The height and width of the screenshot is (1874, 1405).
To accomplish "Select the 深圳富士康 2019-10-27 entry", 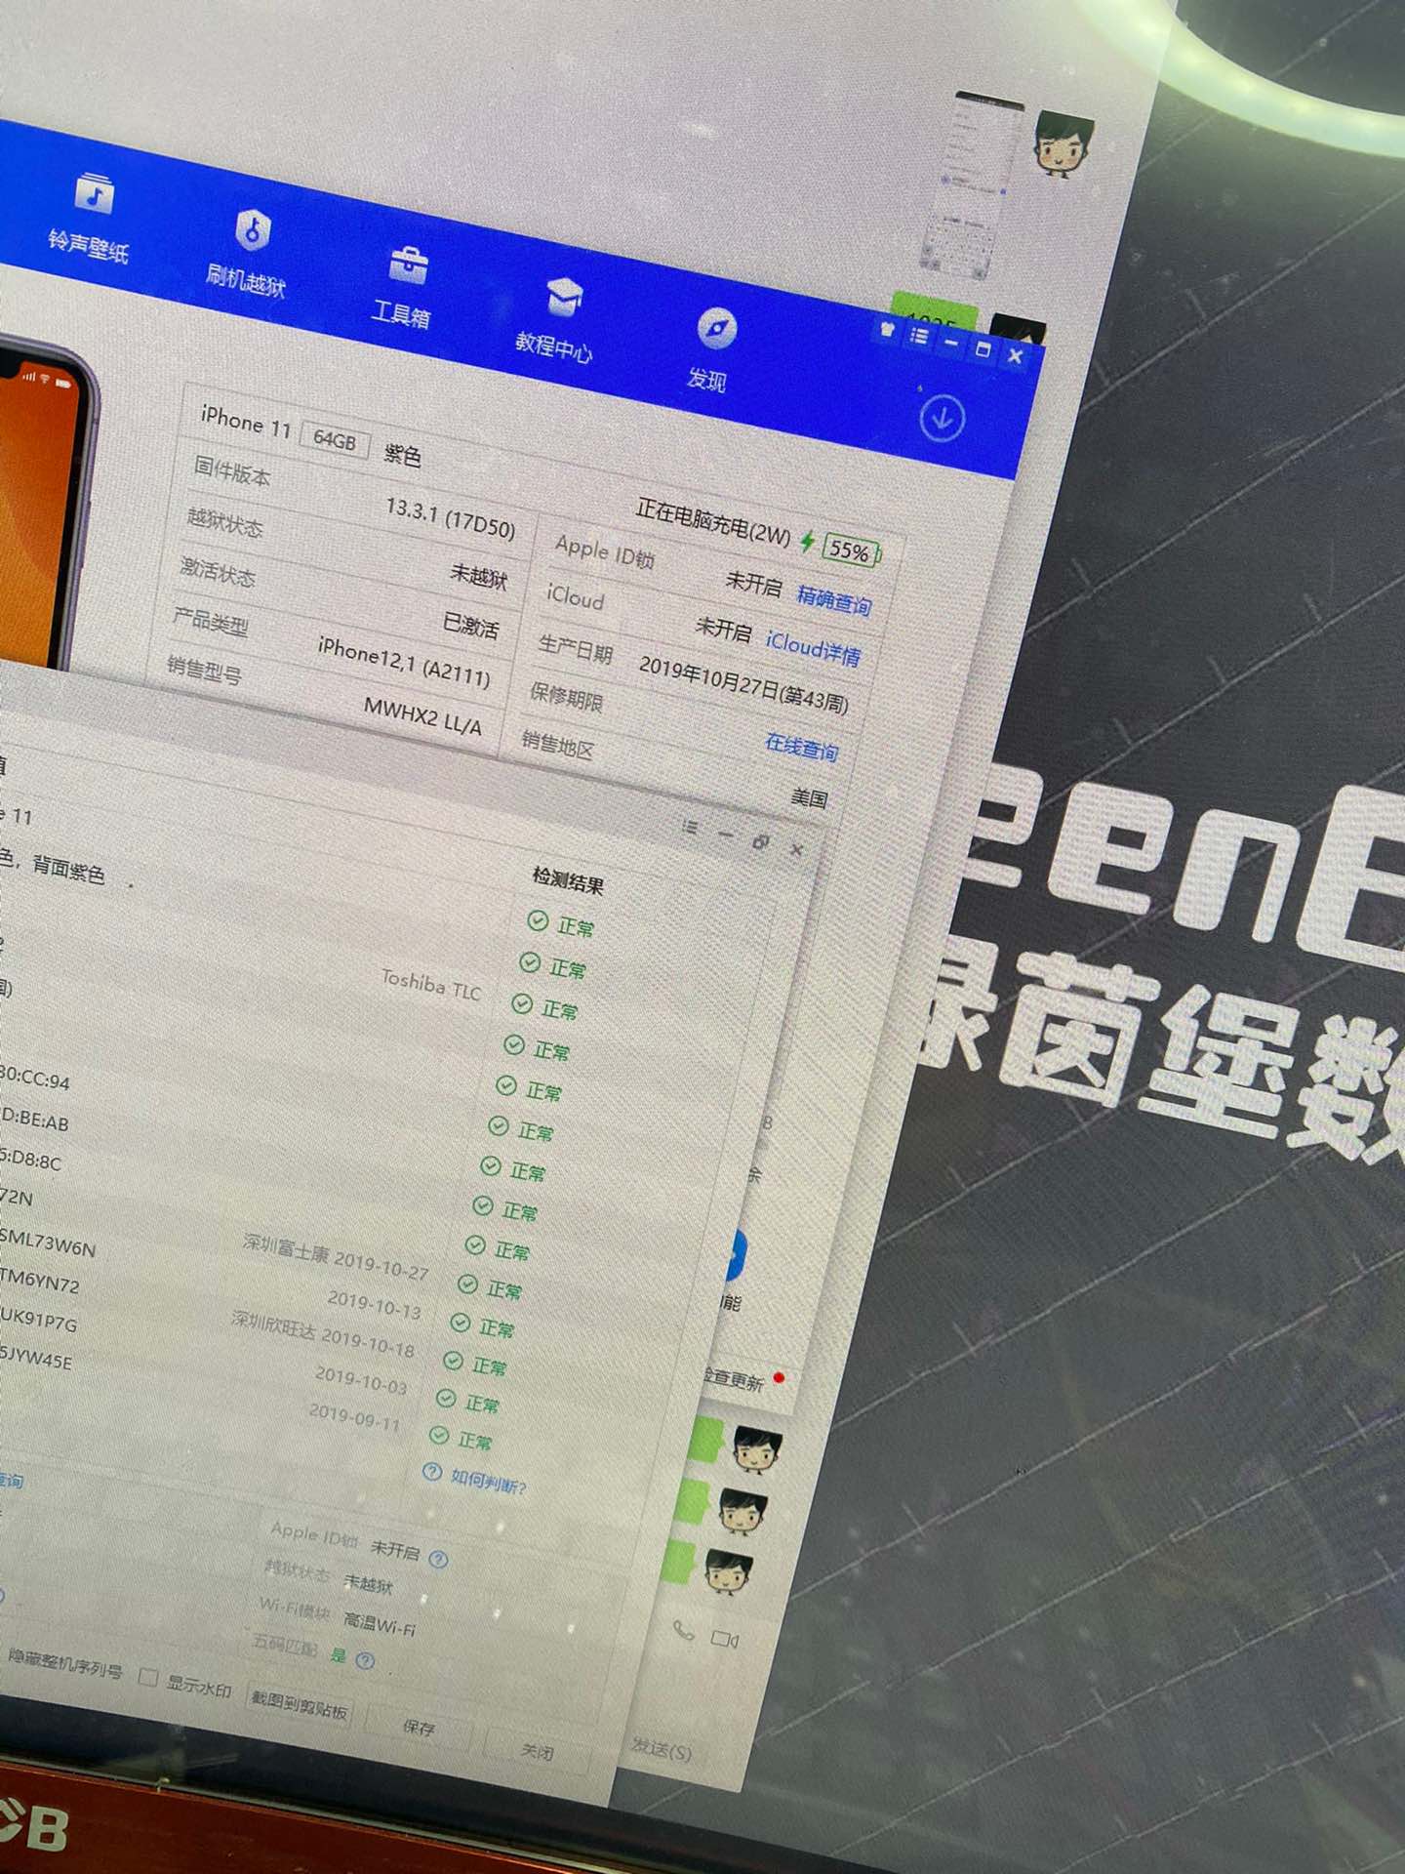I will point(336,1257).
